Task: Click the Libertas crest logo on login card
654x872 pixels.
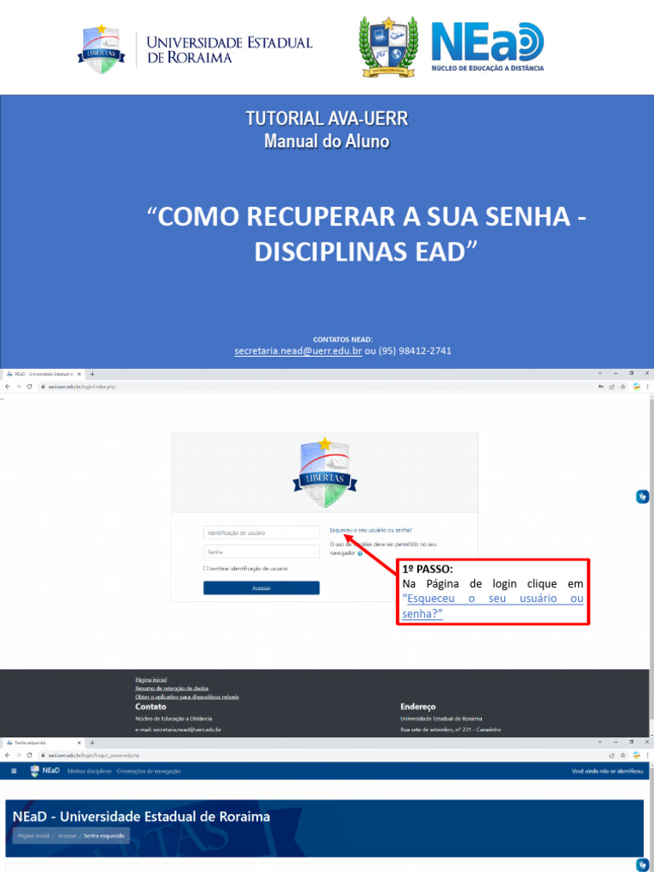Action: [324, 473]
